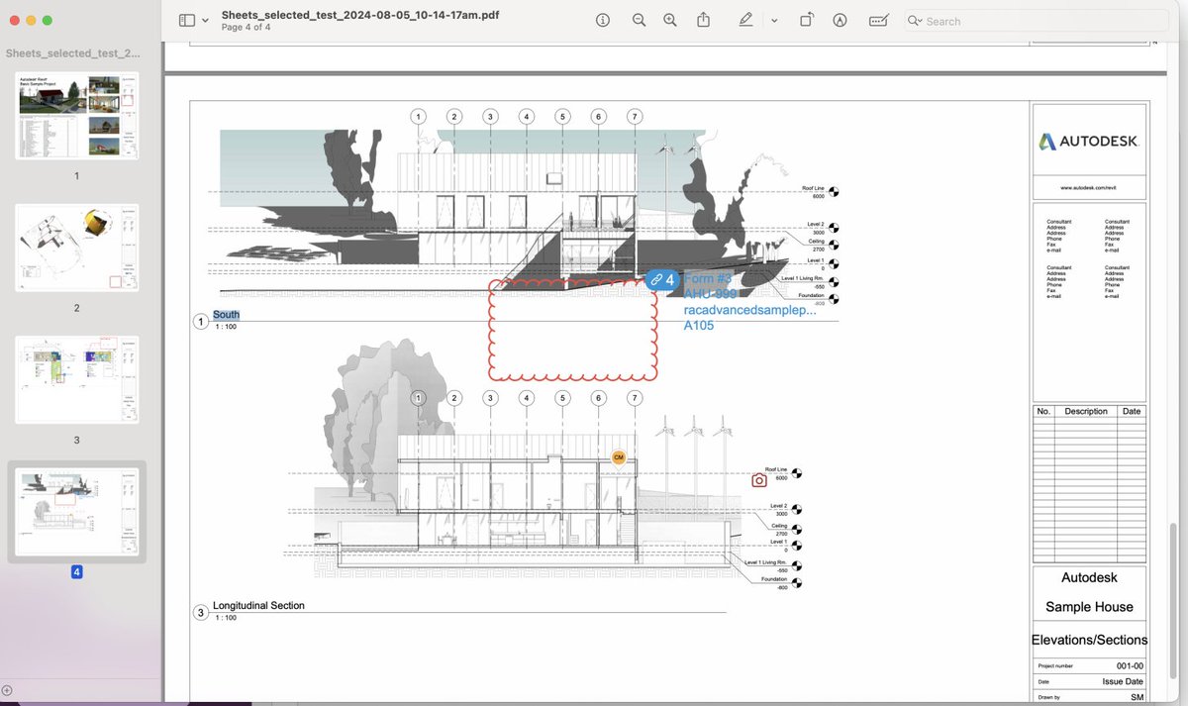Click the 'A105' annotation text
Viewport: 1188px width, 706px height.
[x=699, y=325]
